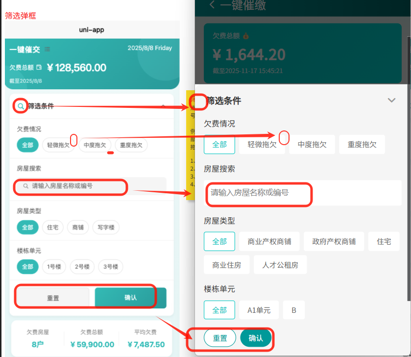Click the menu icon beside 一键催交 title
The height and width of the screenshot is (357, 411).
point(48,49)
